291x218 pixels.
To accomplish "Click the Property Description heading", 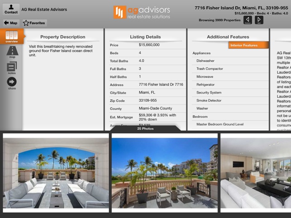I will [63, 37].
